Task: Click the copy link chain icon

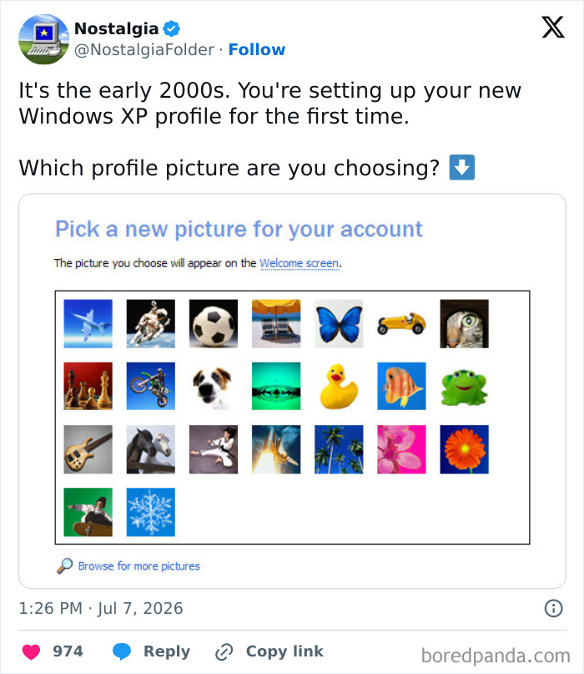Action: [224, 651]
